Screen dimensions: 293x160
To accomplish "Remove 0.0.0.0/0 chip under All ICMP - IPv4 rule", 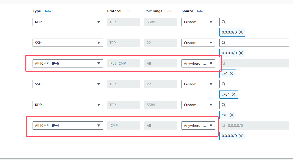I will 241,136.
